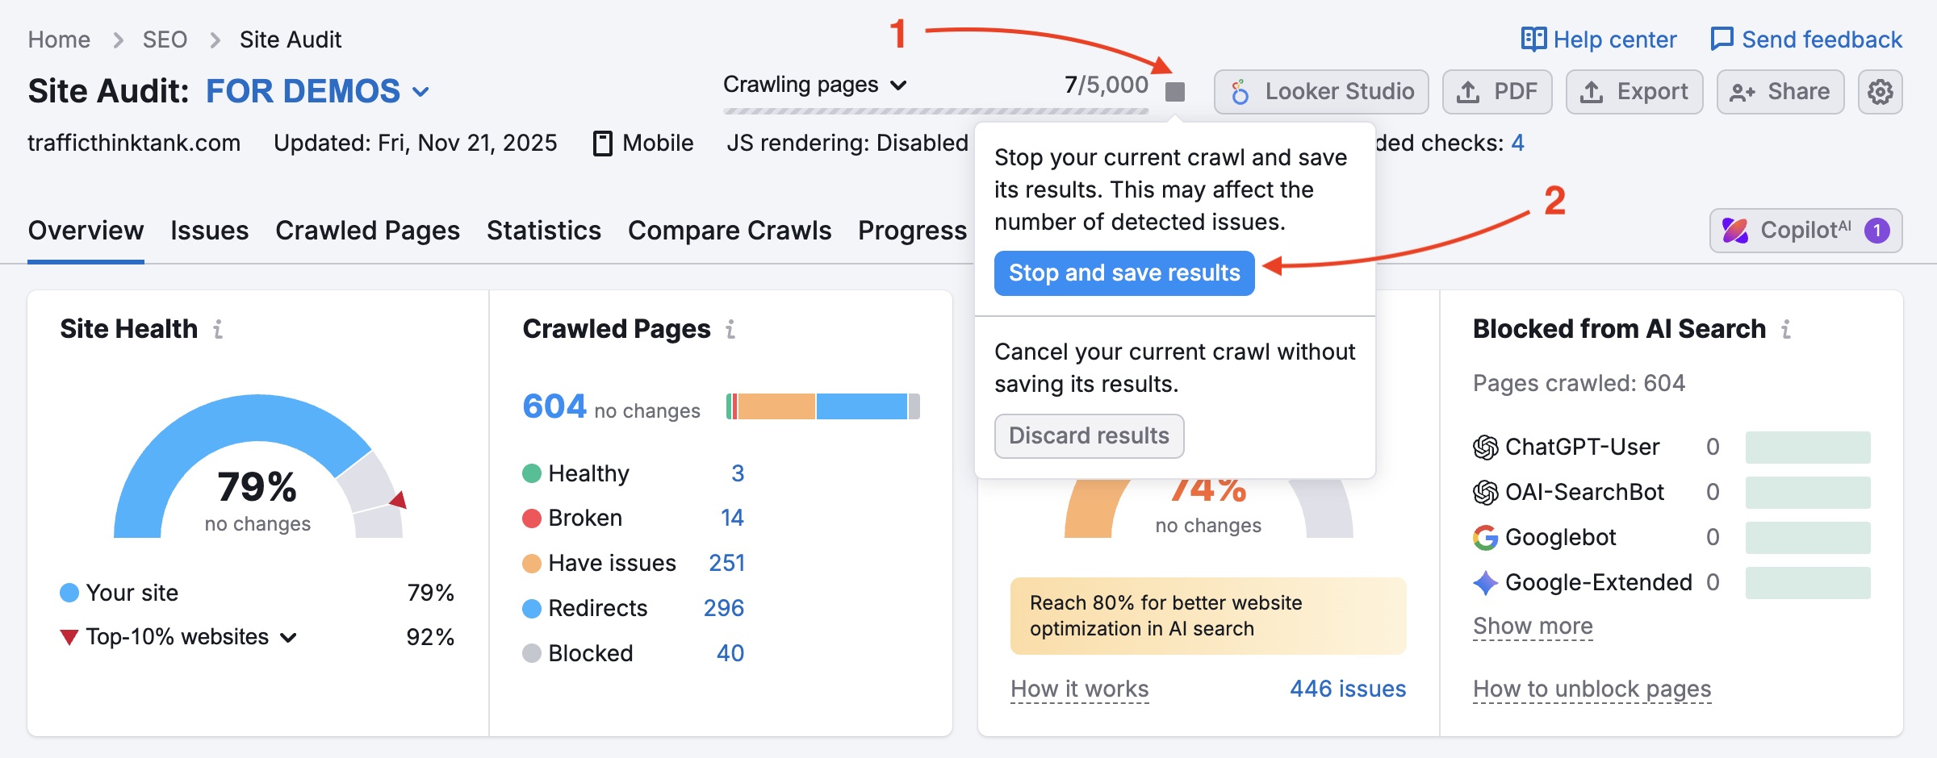Open the Export options

[1634, 91]
